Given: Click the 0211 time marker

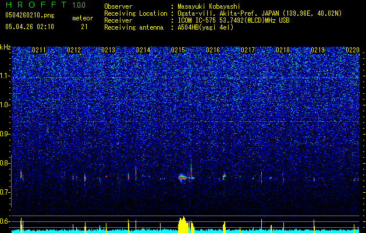Looking at the screenshot, I should (39, 50).
